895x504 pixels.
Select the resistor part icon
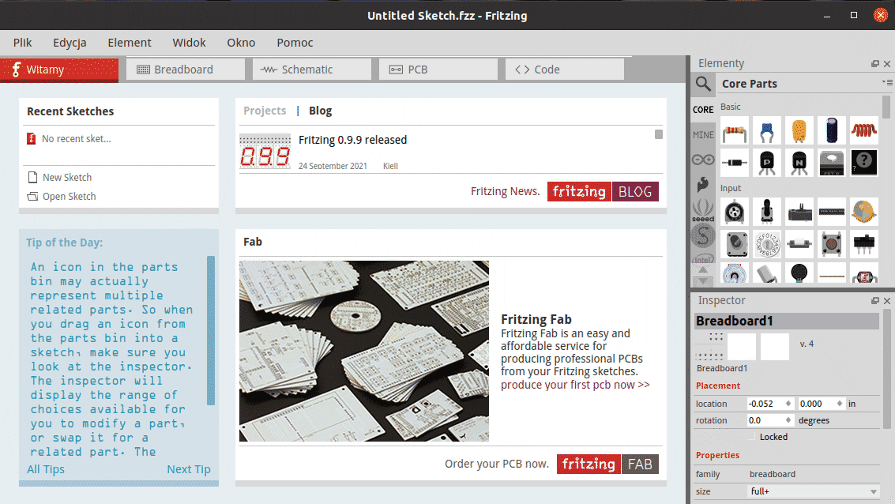(735, 130)
